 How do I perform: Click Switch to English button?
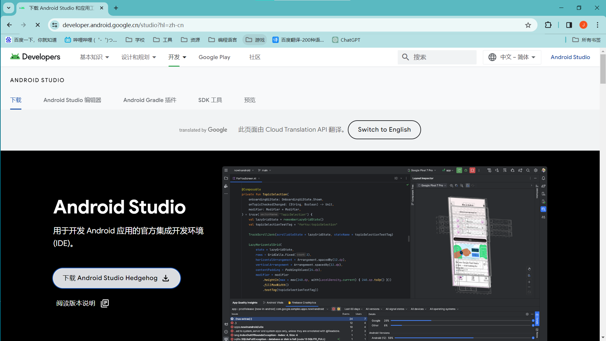click(x=384, y=130)
